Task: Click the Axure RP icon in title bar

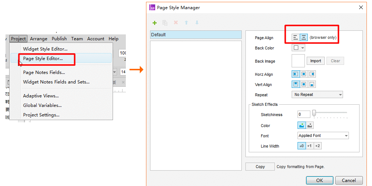Action: point(152,8)
